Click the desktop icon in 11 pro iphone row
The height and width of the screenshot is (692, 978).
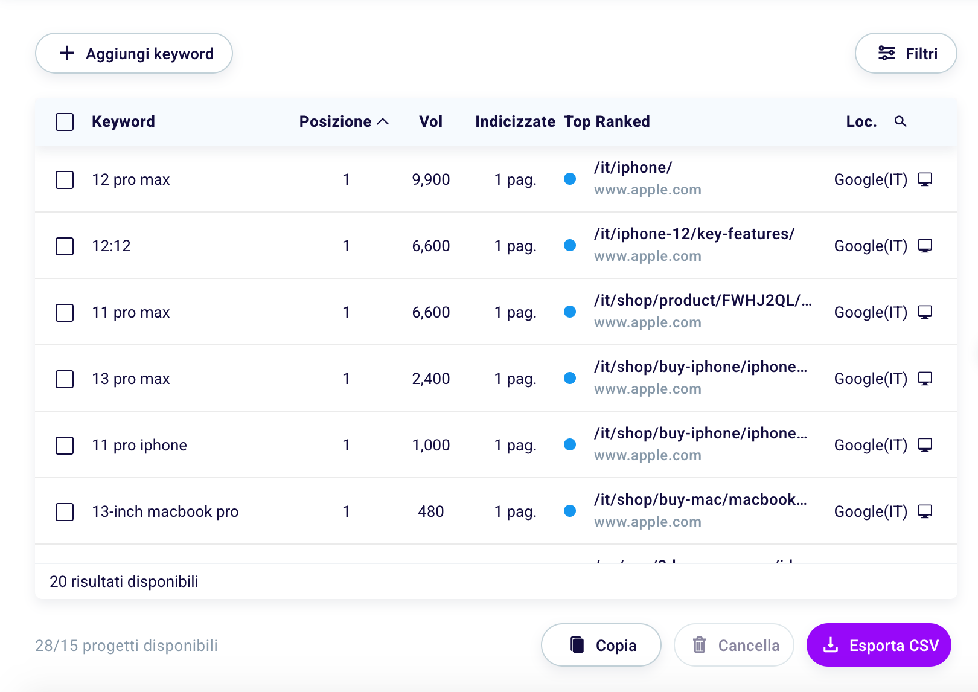click(925, 445)
